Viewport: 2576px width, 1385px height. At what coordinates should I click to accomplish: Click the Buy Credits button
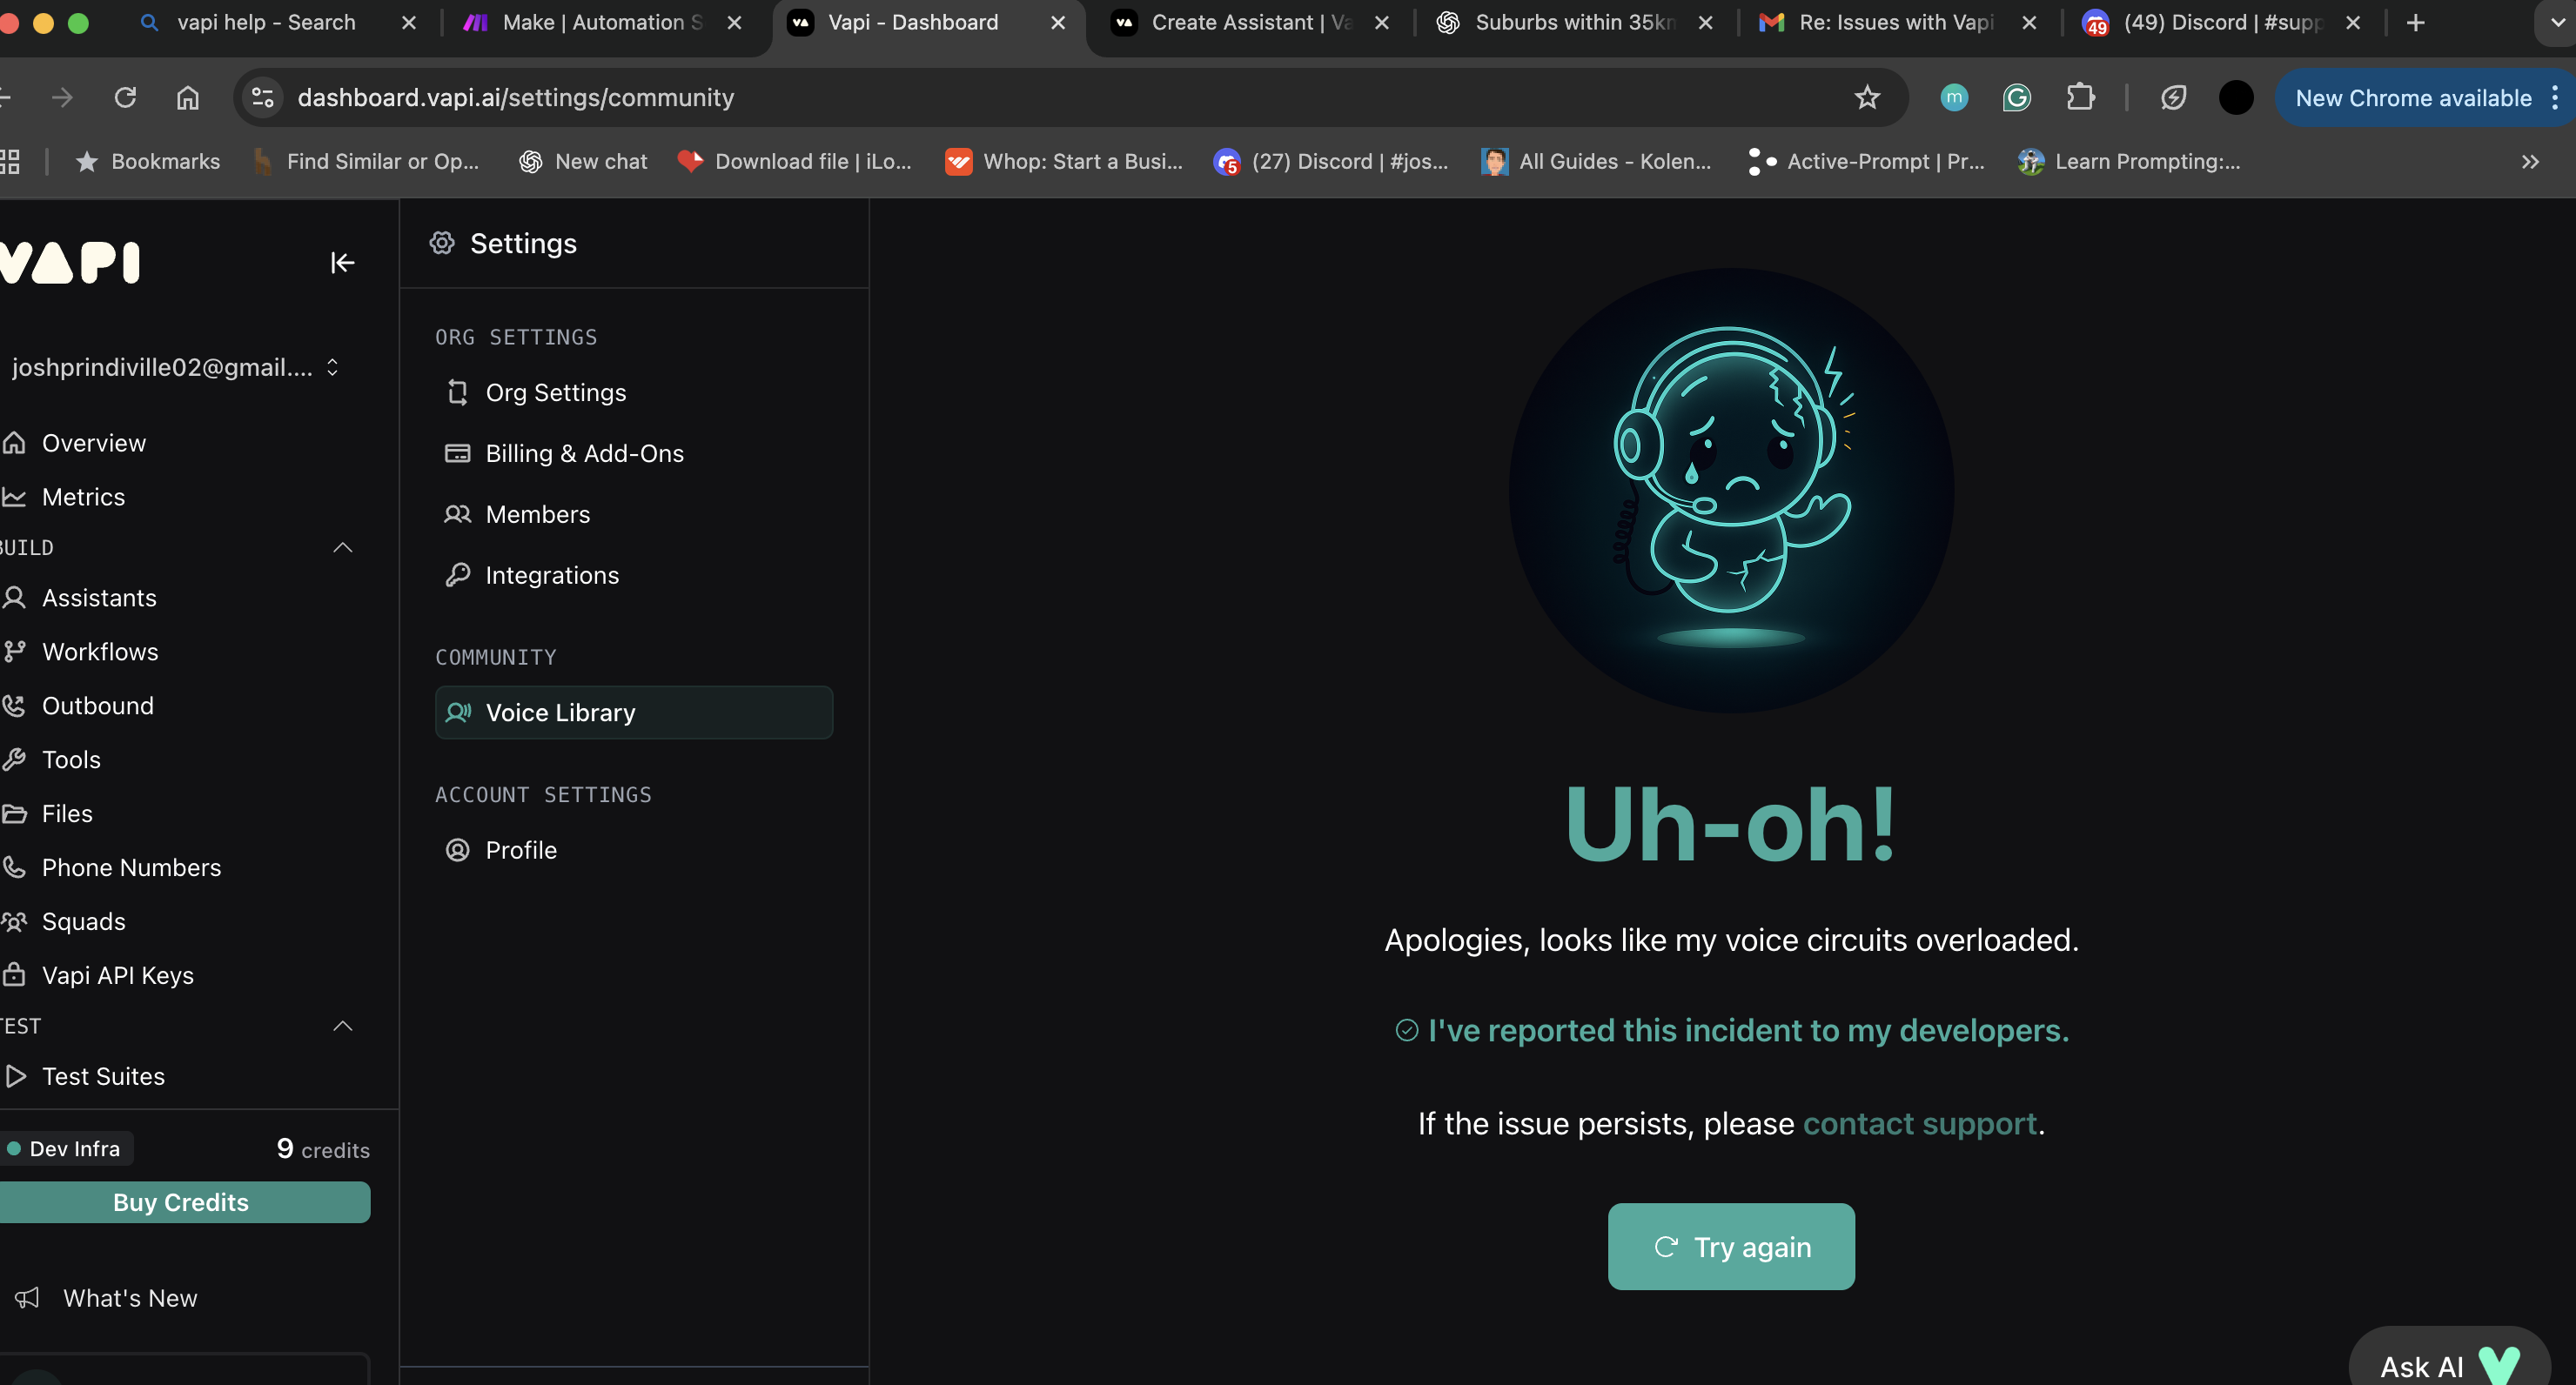pyautogui.click(x=182, y=1202)
